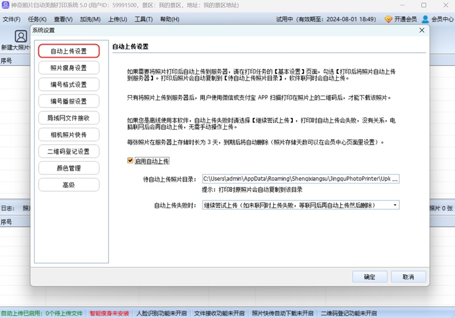Viewport: 455px width, 318px height.
Task: Click the 会员中心 user icon
Action: click(424, 19)
